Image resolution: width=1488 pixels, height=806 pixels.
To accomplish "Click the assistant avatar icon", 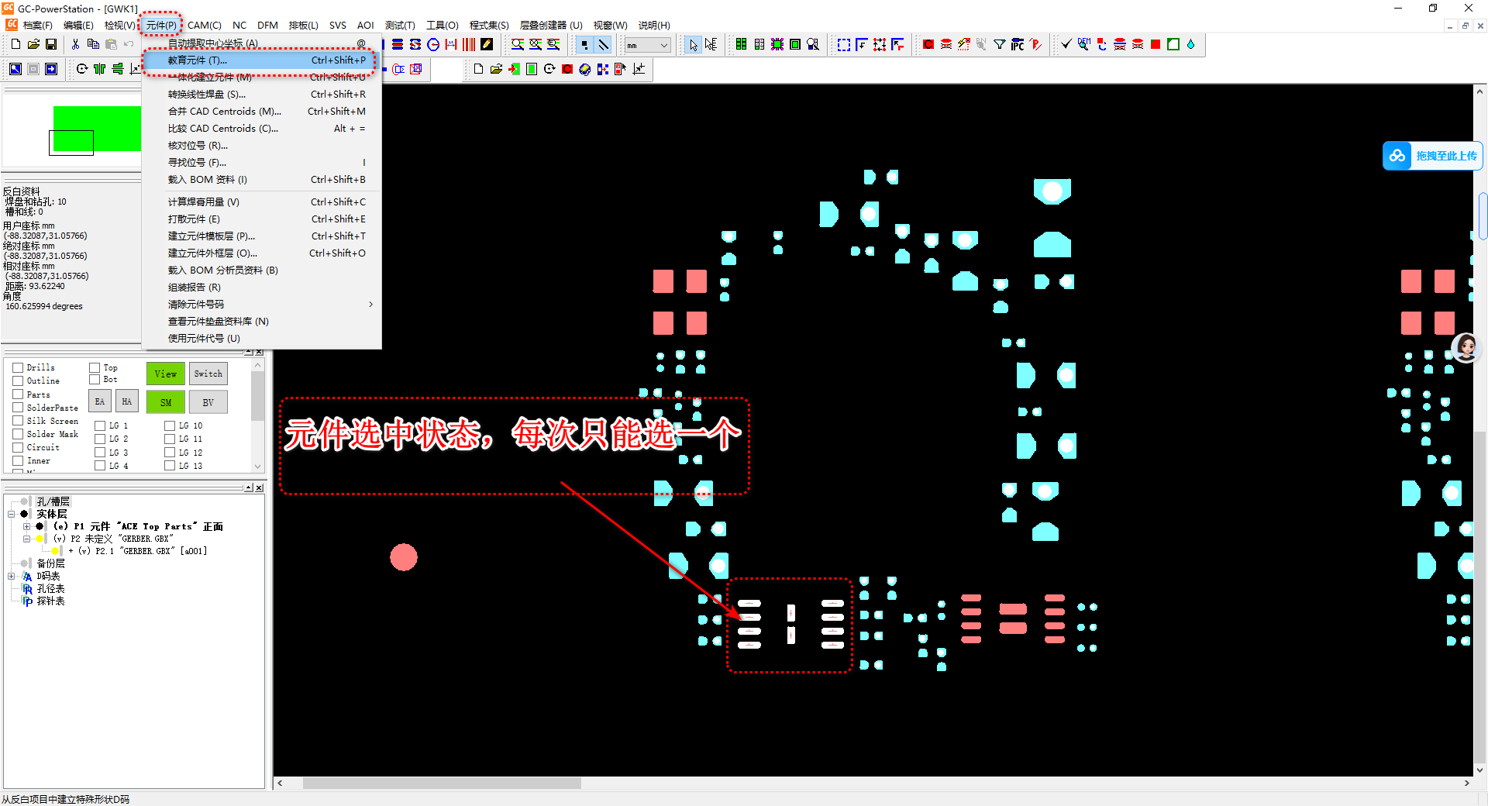I will tap(1466, 347).
